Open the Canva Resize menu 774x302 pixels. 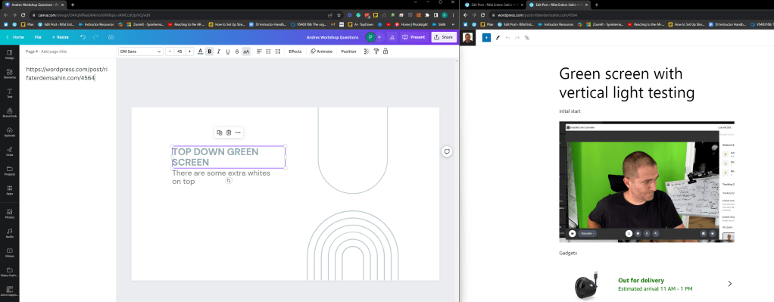coord(61,37)
